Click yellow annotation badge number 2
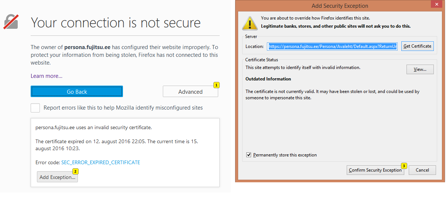 [x=75, y=171]
